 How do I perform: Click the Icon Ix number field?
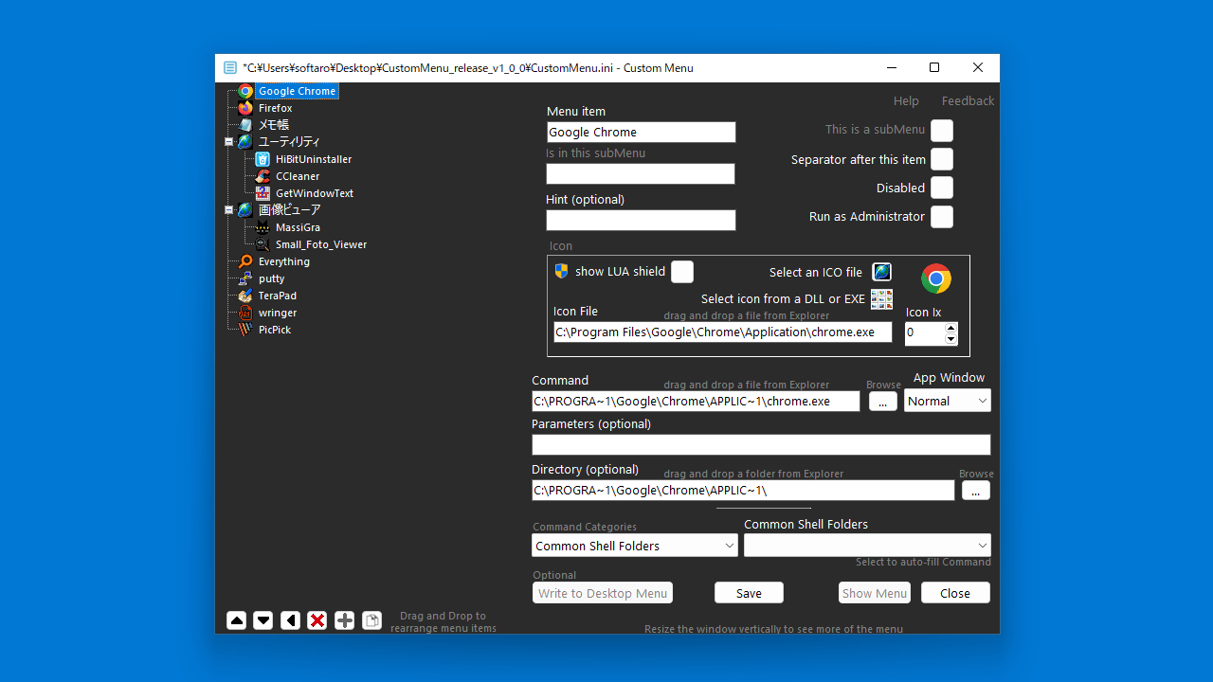pyautogui.click(x=925, y=332)
